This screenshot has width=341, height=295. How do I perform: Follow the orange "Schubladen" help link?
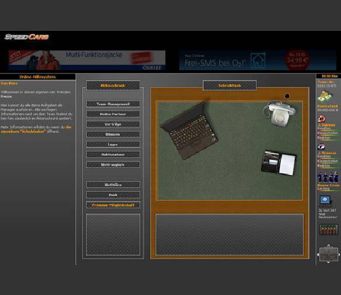click(x=32, y=132)
